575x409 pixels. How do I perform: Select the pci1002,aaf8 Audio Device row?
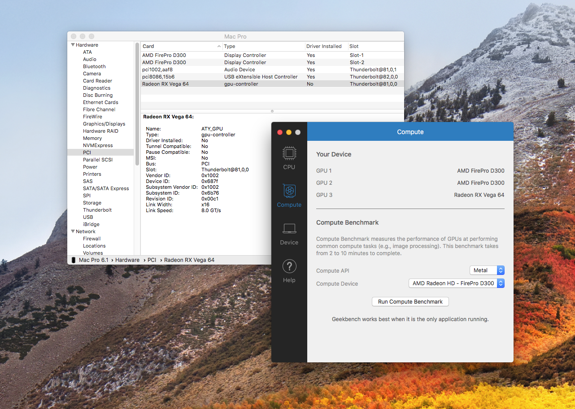pyautogui.click(x=272, y=70)
